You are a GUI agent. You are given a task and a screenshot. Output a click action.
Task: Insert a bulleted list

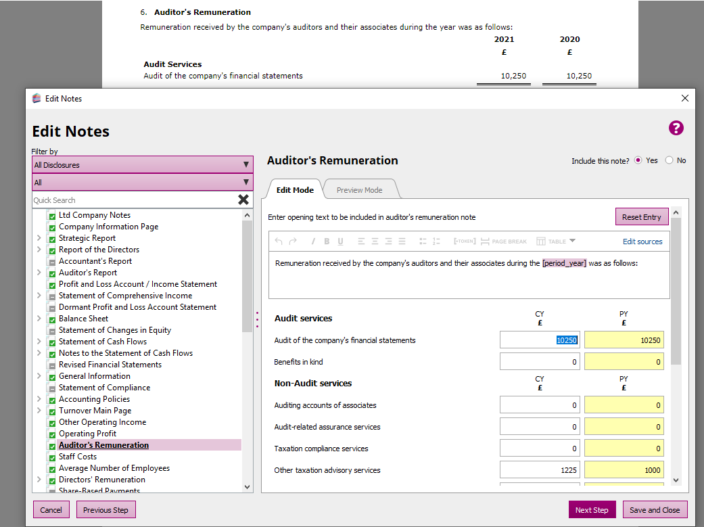click(x=423, y=242)
